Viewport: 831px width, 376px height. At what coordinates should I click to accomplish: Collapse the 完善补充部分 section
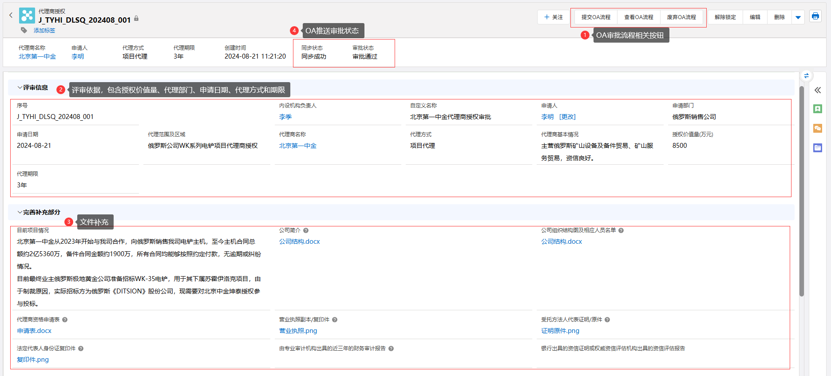(20, 213)
